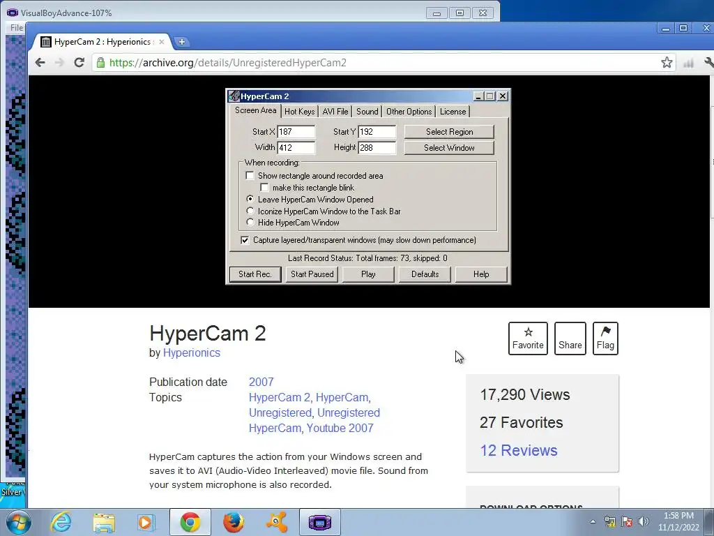Check make this rectangle blink
The width and height of the screenshot is (714, 536).
pos(264,187)
